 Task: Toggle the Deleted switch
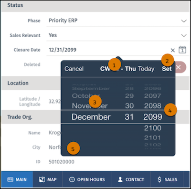[x=180, y=67]
